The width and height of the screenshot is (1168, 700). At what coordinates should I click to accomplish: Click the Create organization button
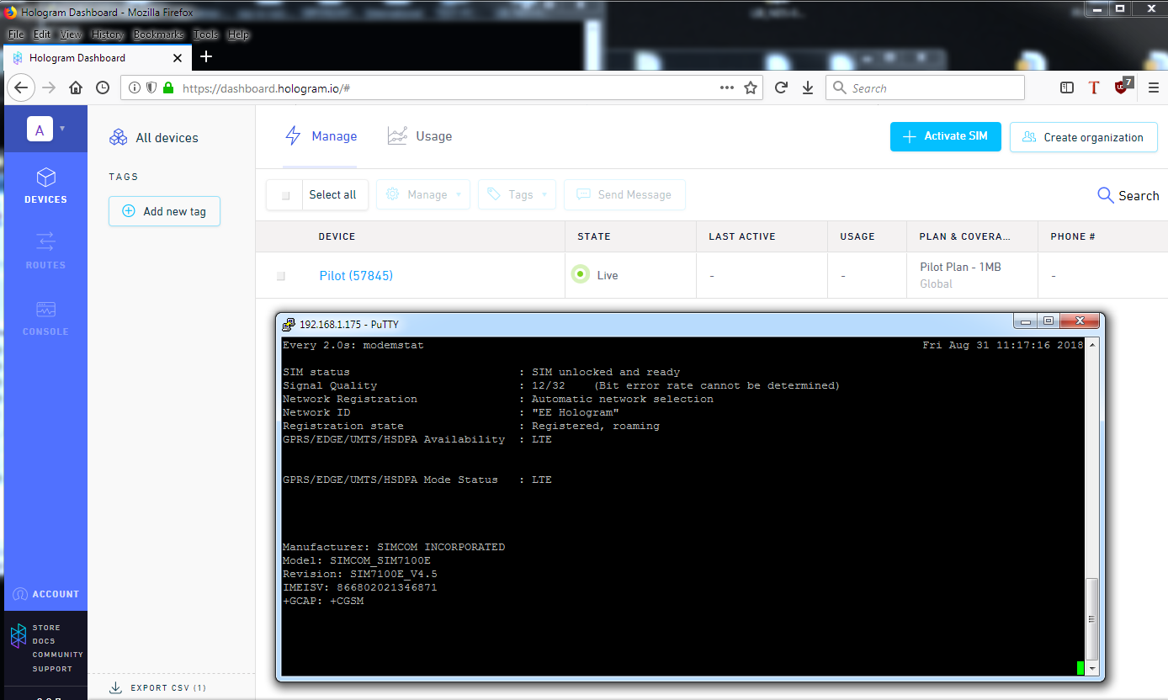tap(1083, 137)
